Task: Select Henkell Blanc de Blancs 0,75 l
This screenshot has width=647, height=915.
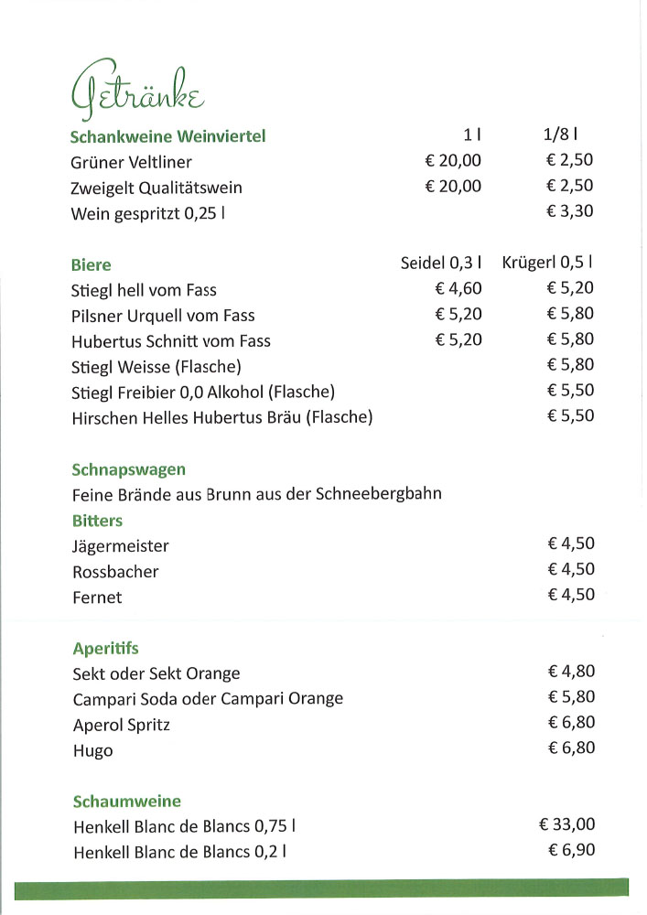Action: pyautogui.click(x=183, y=826)
